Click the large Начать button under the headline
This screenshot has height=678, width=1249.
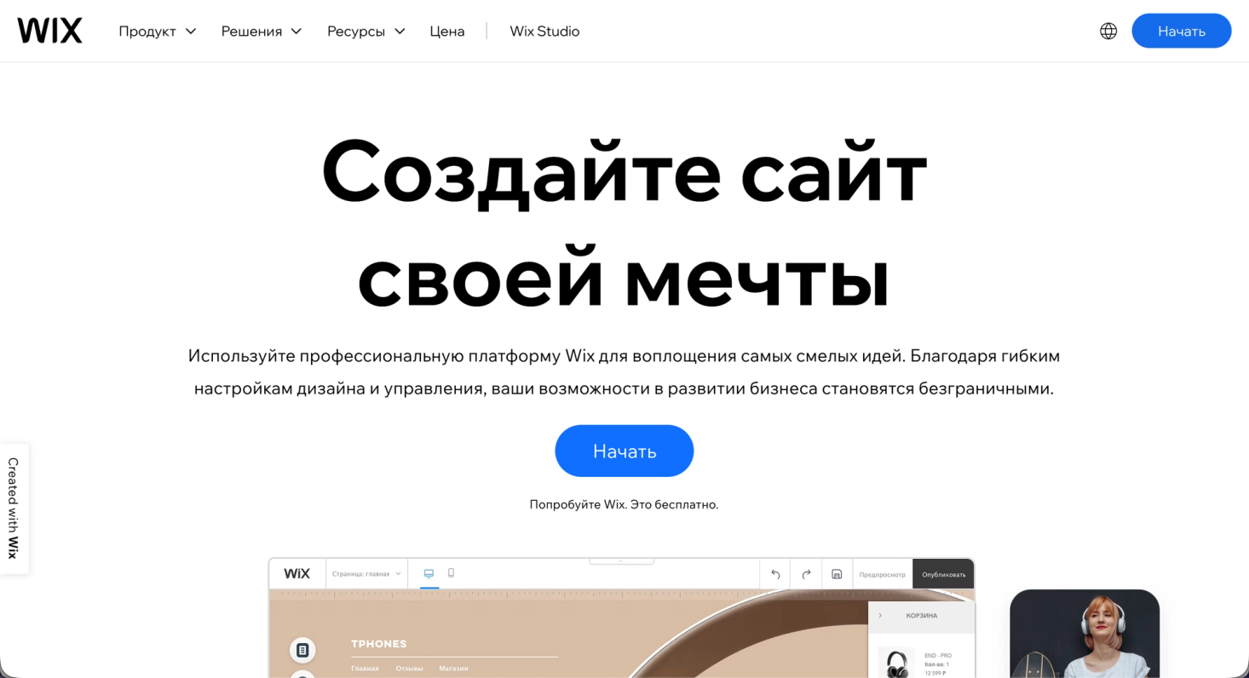(x=624, y=451)
